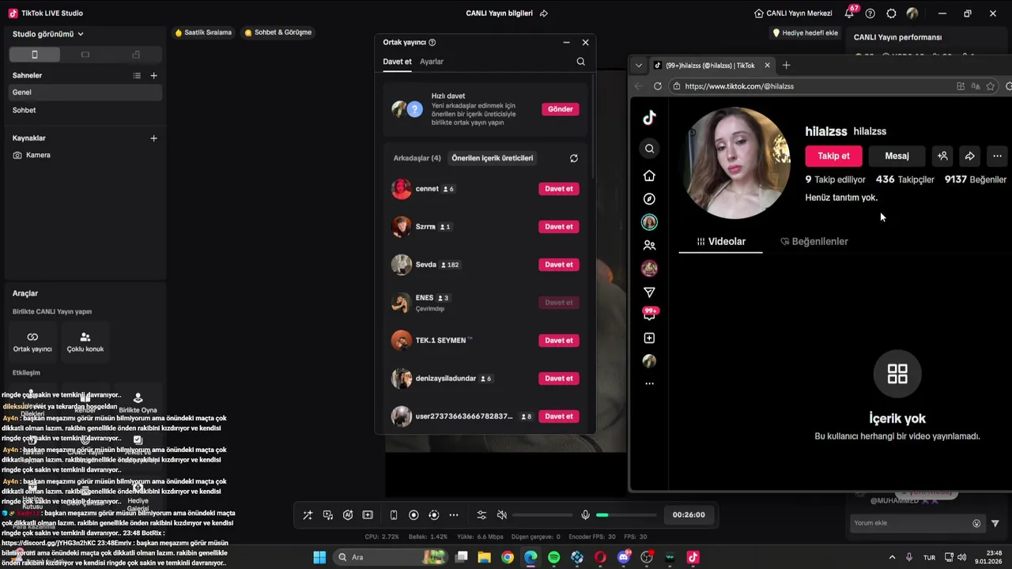Send quick invite with Gönder button
1012x569 pixels.
tap(561, 109)
